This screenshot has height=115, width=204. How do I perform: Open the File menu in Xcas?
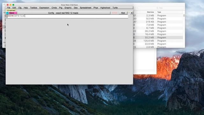point(9,8)
